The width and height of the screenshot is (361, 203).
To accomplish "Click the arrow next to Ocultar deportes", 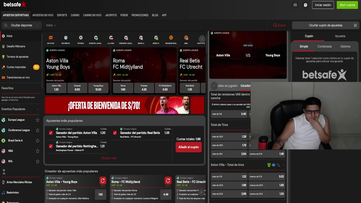I will tap(38, 25).
